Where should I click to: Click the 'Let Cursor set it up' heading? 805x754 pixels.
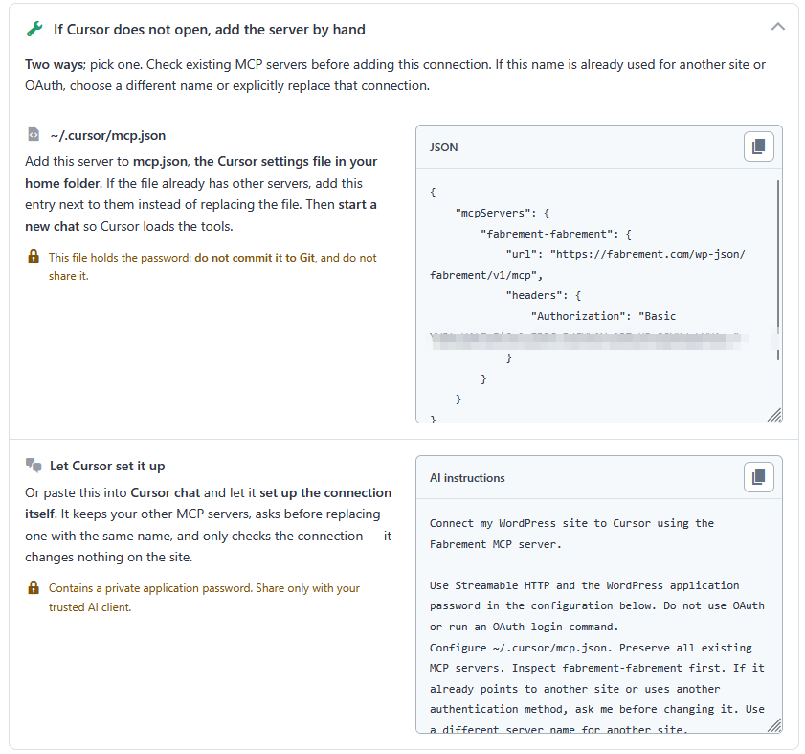point(107,467)
